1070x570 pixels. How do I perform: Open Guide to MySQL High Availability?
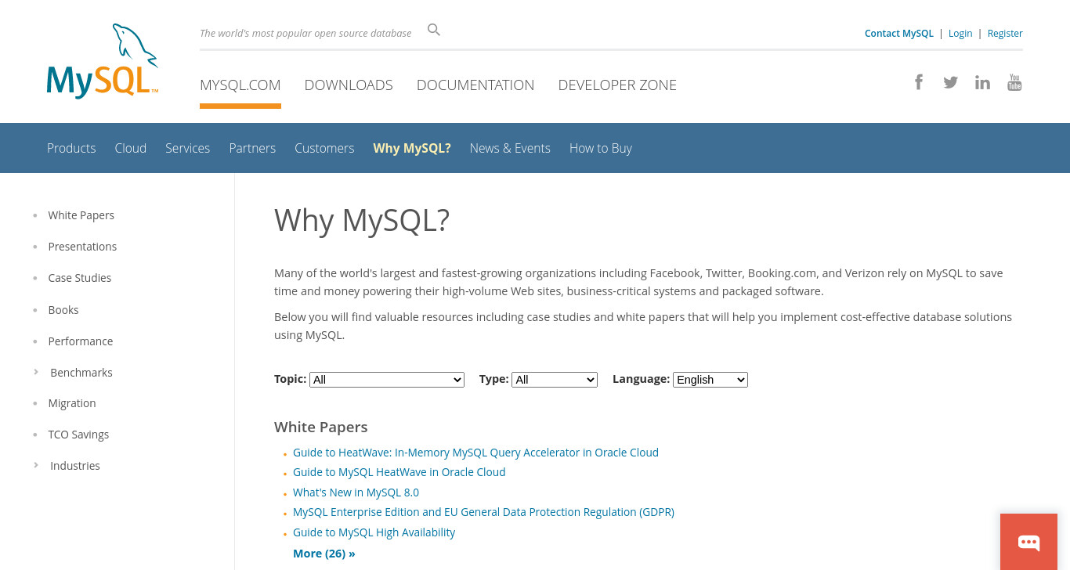(x=374, y=532)
